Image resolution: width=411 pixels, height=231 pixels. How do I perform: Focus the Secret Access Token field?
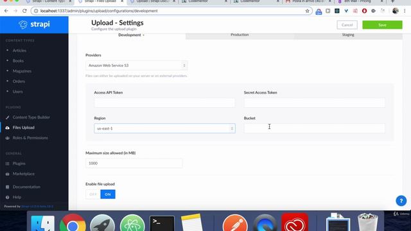314,103
